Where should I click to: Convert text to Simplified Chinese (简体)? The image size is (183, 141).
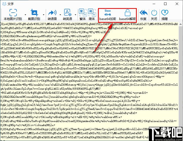tap(92, 14)
